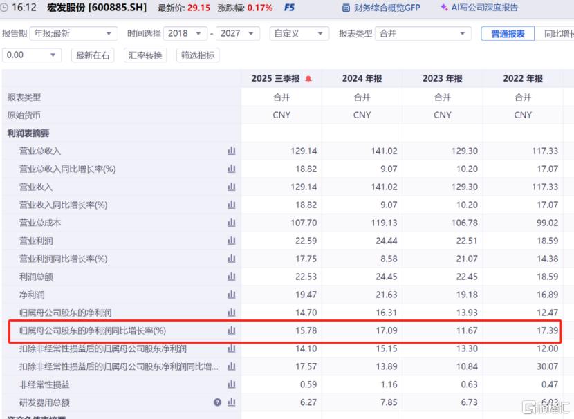
Task: Click the 最新在右 button
Action: pos(93,55)
